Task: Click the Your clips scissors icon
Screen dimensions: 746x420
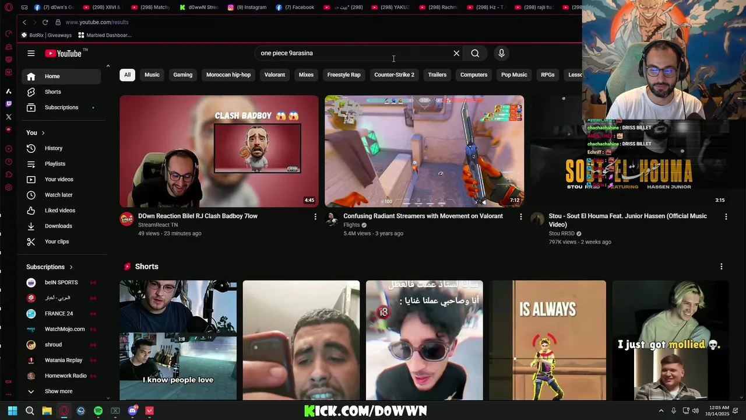Action: pyautogui.click(x=31, y=242)
